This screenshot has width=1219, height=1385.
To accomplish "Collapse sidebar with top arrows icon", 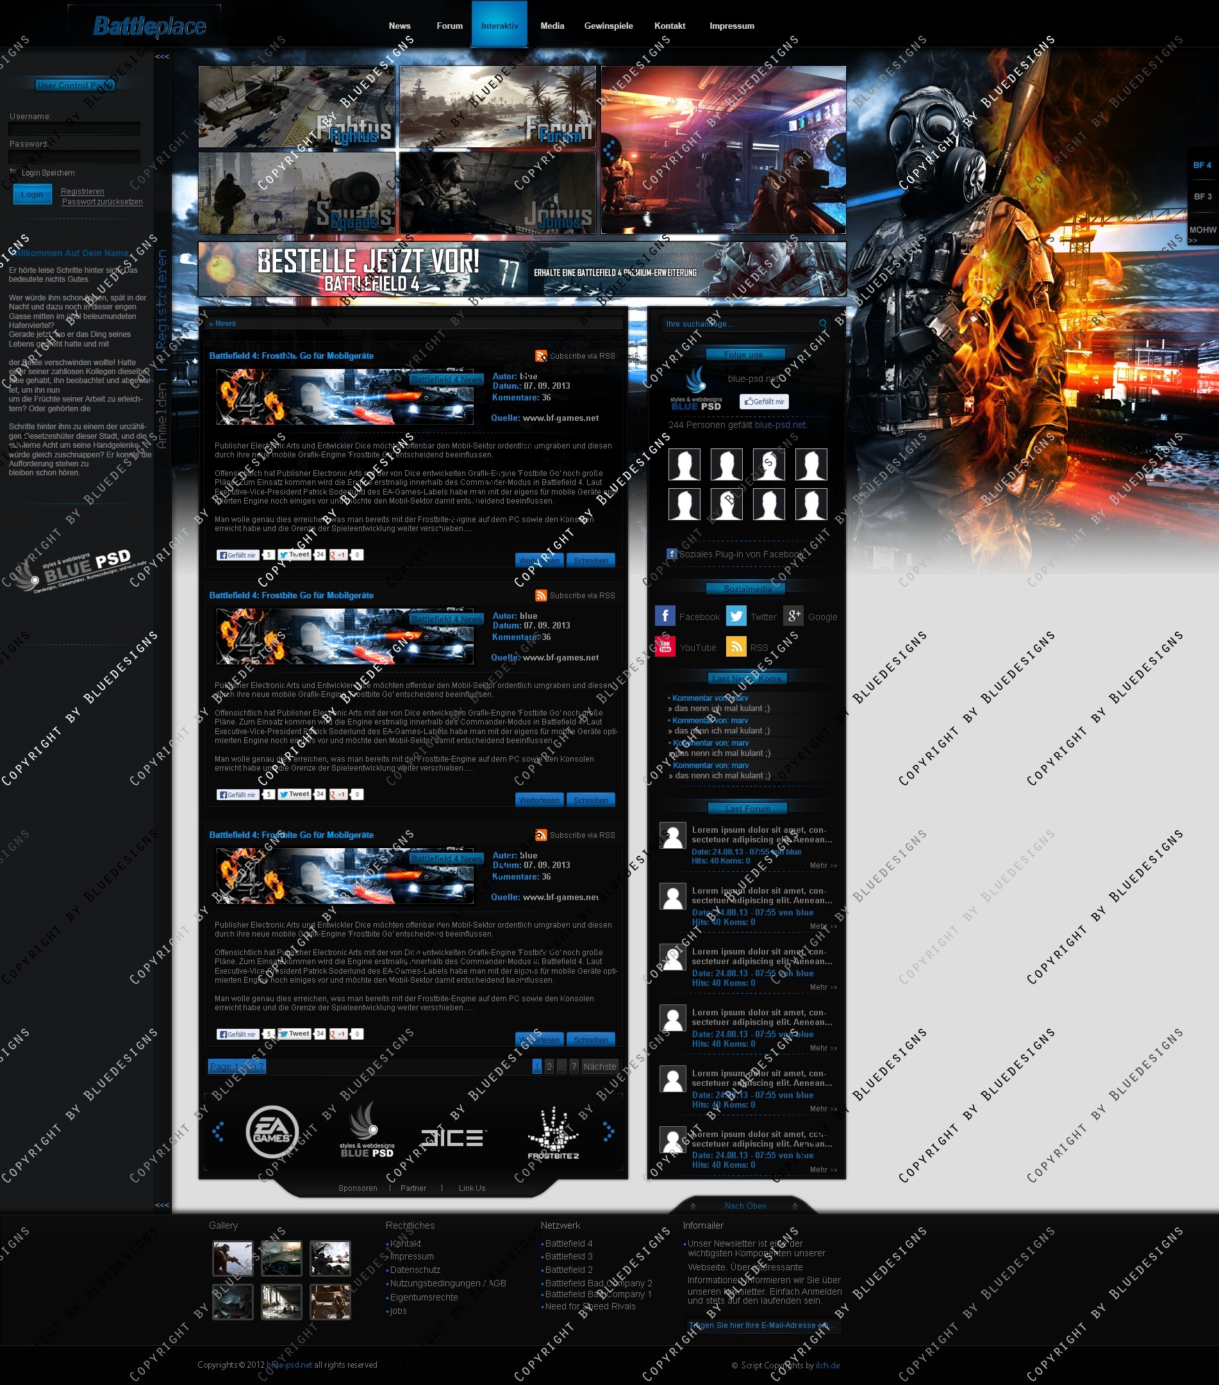I will click(162, 57).
